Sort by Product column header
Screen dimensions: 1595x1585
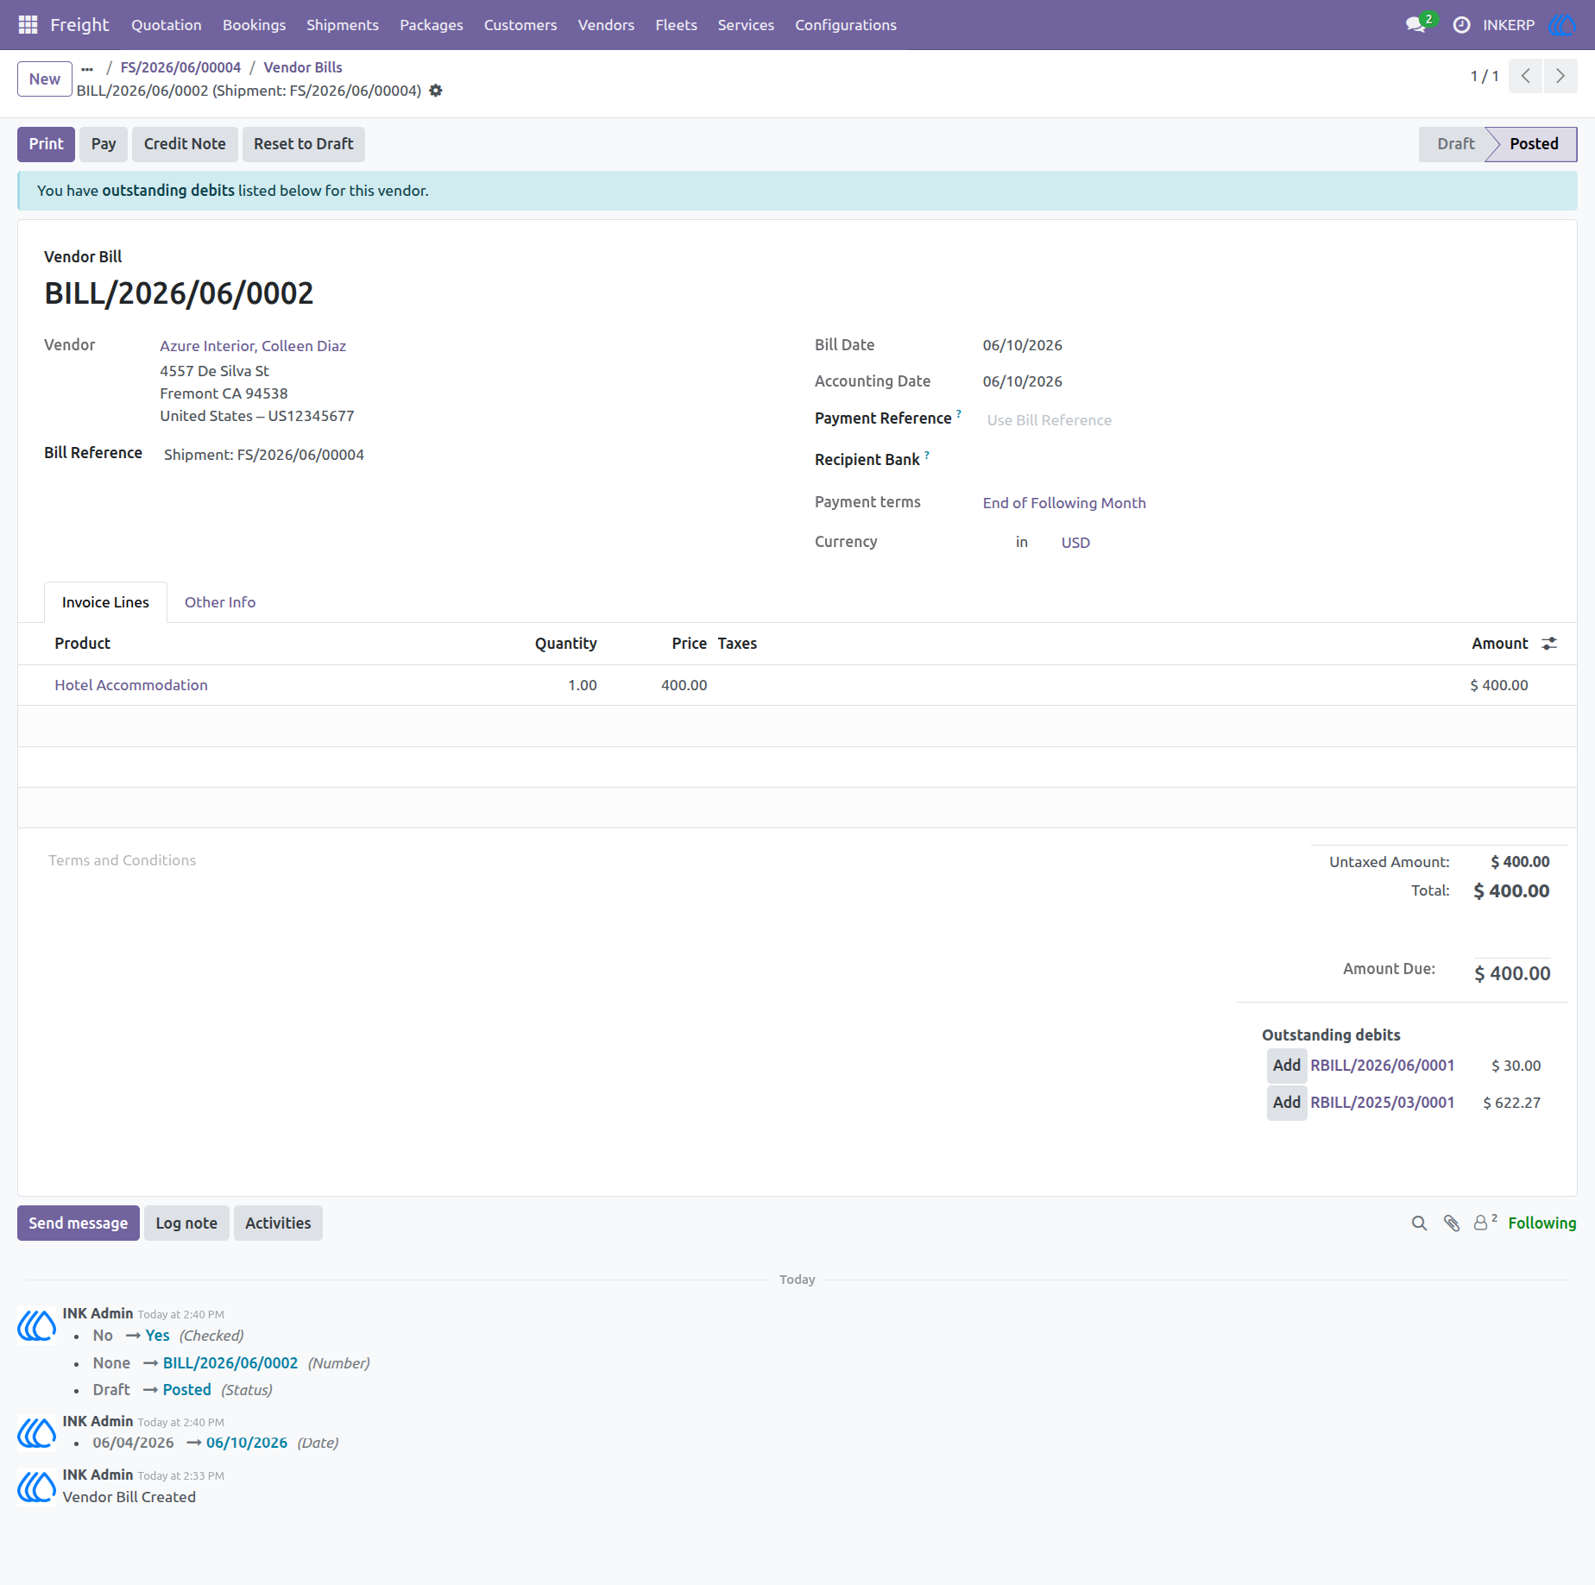[x=83, y=644]
